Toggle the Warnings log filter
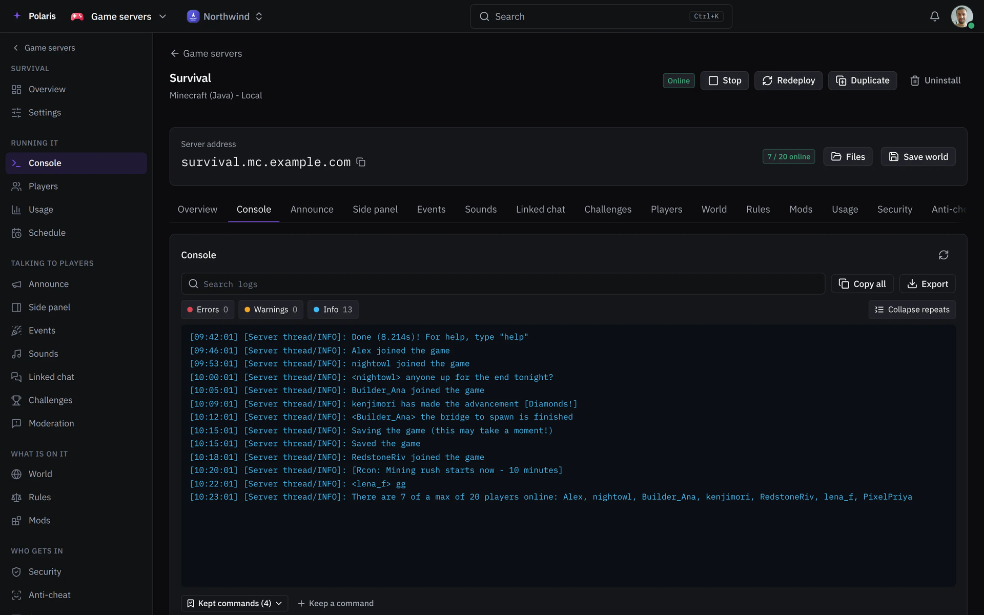 pyautogui.click(x=271, y=310)
